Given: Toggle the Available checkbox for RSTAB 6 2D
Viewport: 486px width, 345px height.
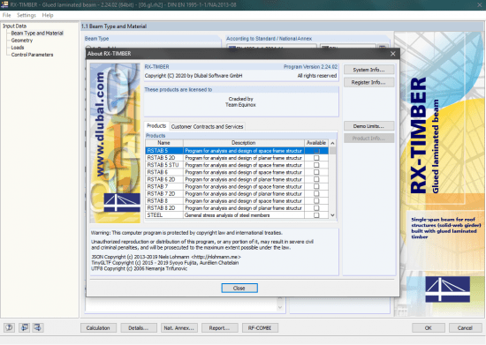Looking at the screenshot, I should coord(316,179).
